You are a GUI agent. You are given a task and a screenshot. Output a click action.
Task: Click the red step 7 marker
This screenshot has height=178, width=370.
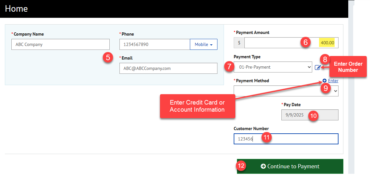pos(229,67)
